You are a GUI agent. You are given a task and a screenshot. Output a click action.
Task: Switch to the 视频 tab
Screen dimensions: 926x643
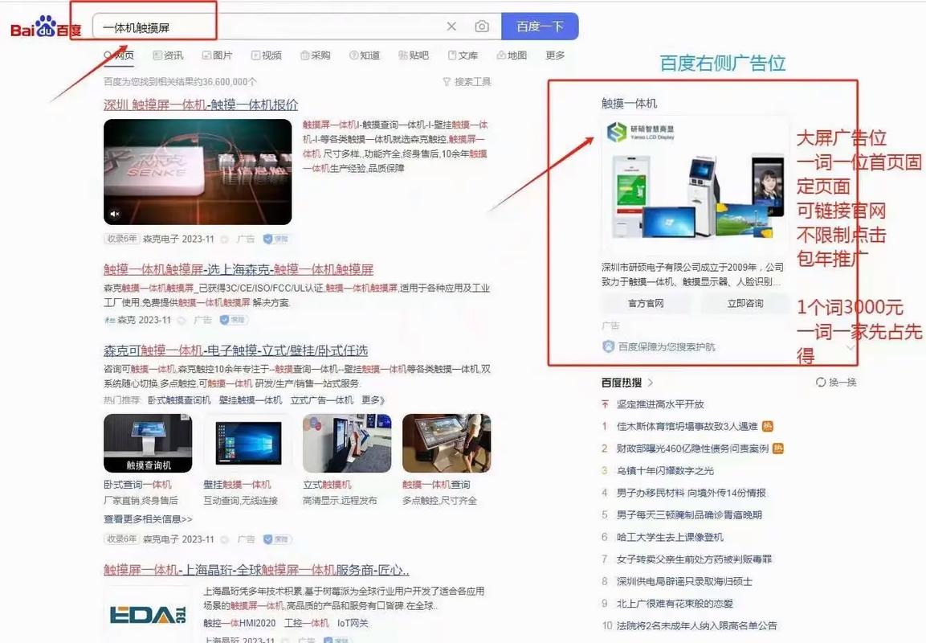267,55
